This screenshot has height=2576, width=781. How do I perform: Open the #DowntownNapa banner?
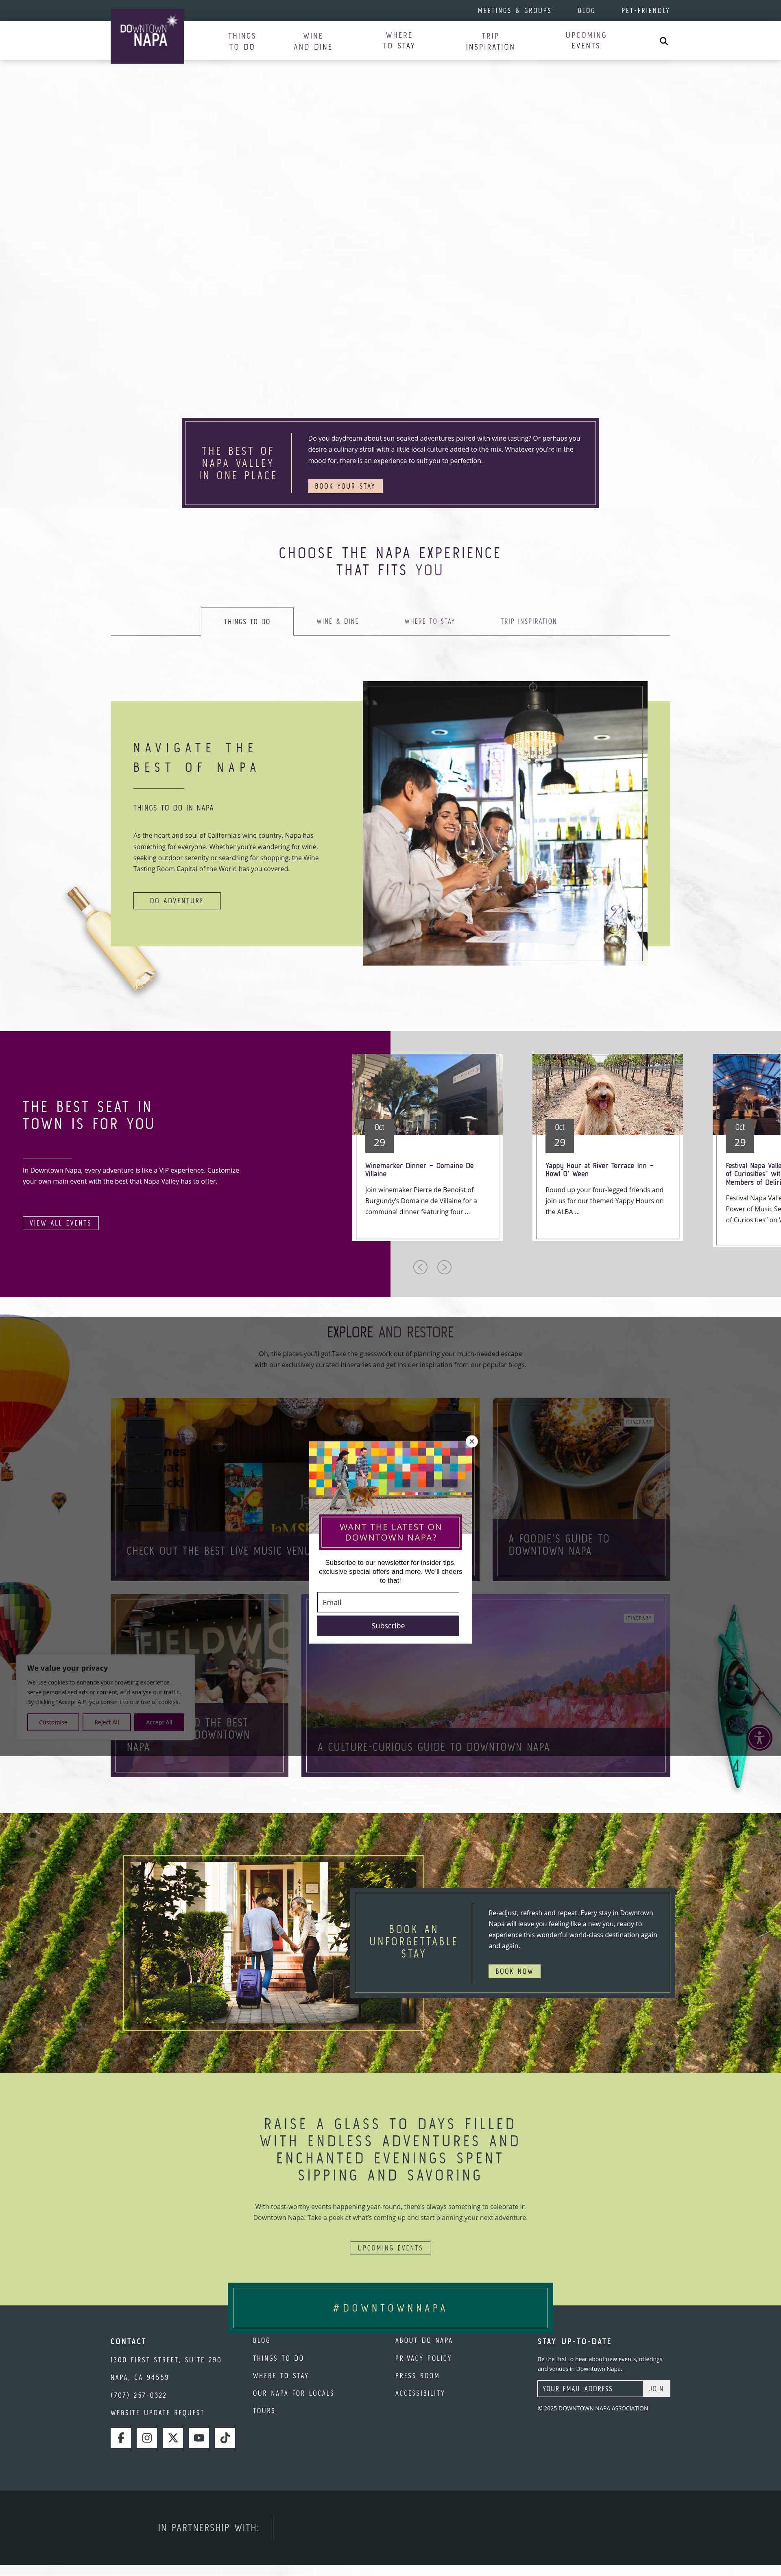click(390, 2308)
